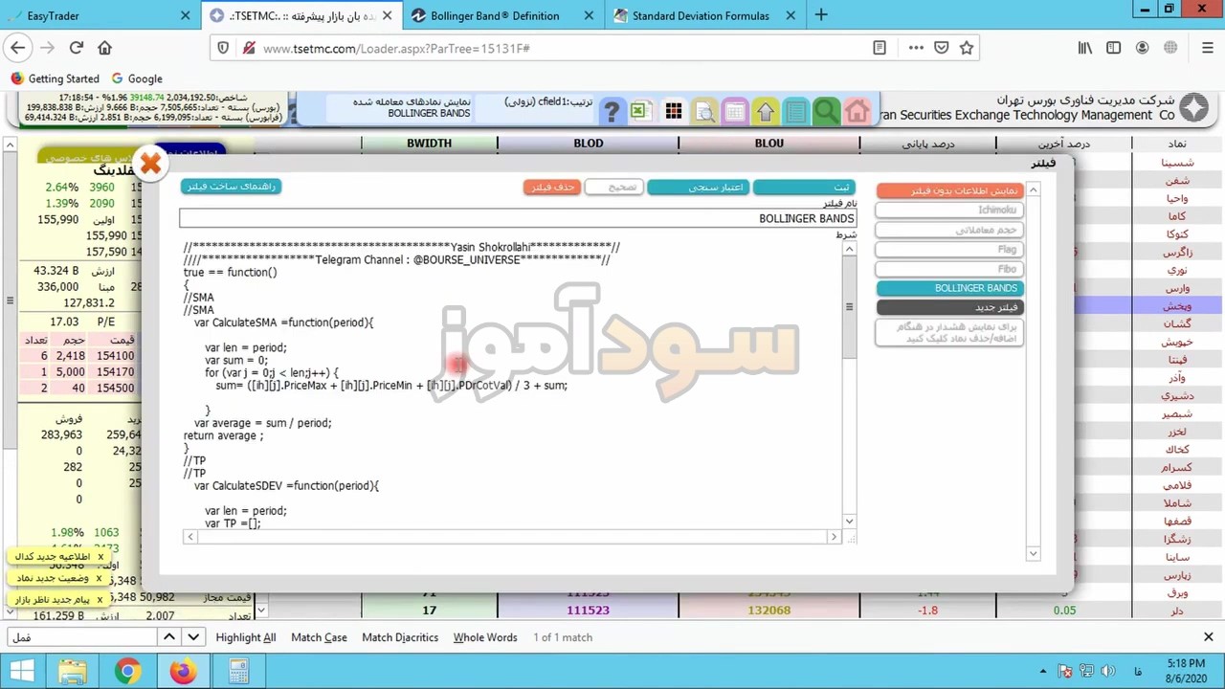The width and height of the screenshot is (1225, 689).
Task: Select the حجم معاملاتی filter
Action: point(949,230)
